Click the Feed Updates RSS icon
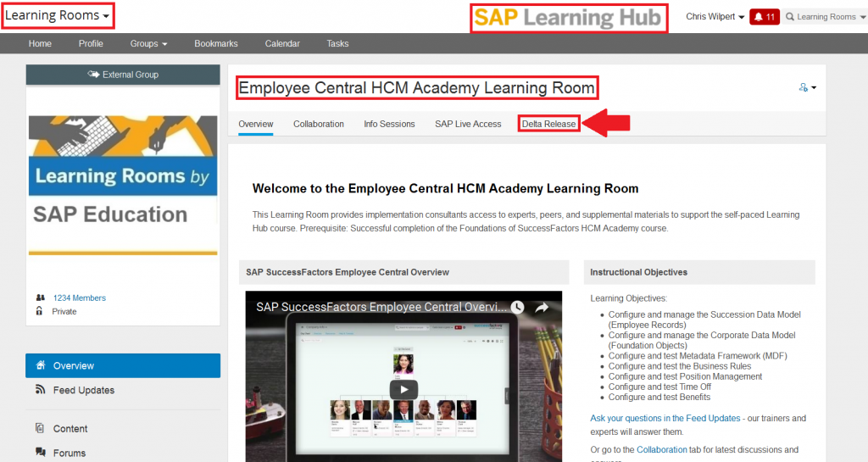 (x=40, y=389)
